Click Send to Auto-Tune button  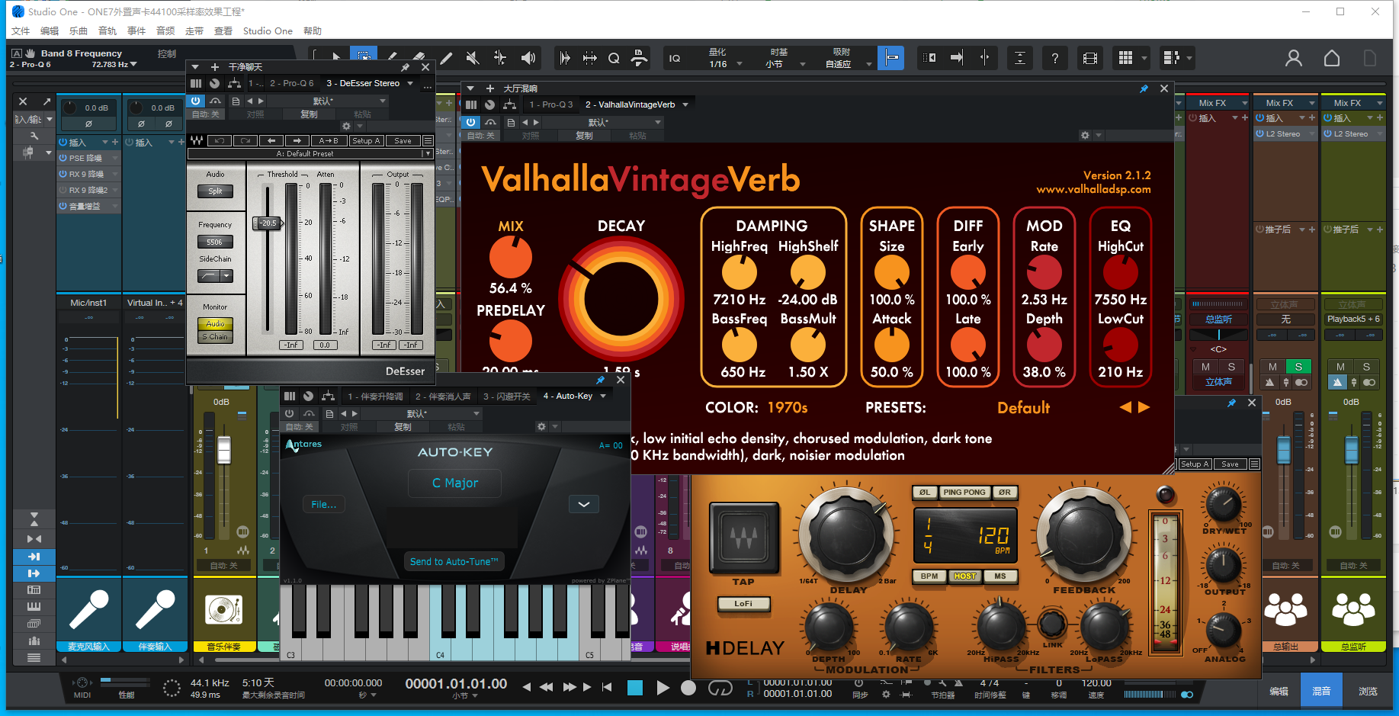(x=454, y=561)
